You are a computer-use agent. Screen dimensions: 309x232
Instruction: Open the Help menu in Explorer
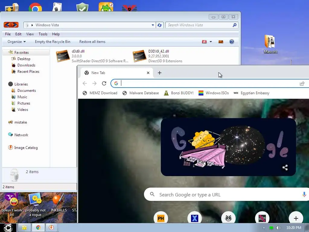tap(56, 34)
